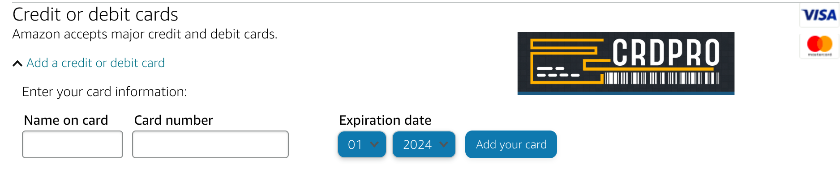Click the 'Amazon accepts major credit' description text
Viewport: 840px width, 177px height.
coord(145,34)
